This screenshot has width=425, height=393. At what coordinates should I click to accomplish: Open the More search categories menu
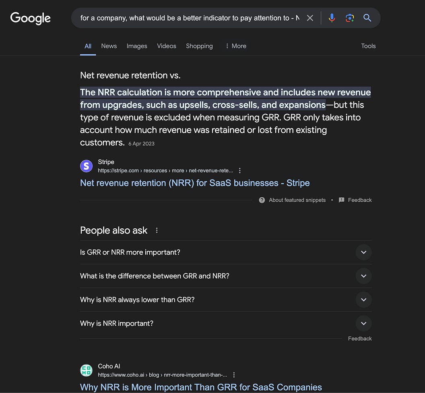235,46
